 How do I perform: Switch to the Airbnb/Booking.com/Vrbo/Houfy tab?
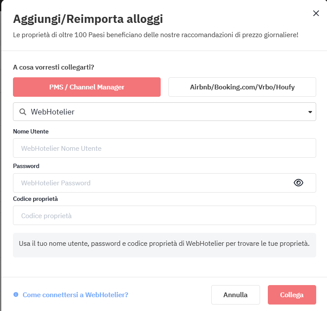(242, 87)
